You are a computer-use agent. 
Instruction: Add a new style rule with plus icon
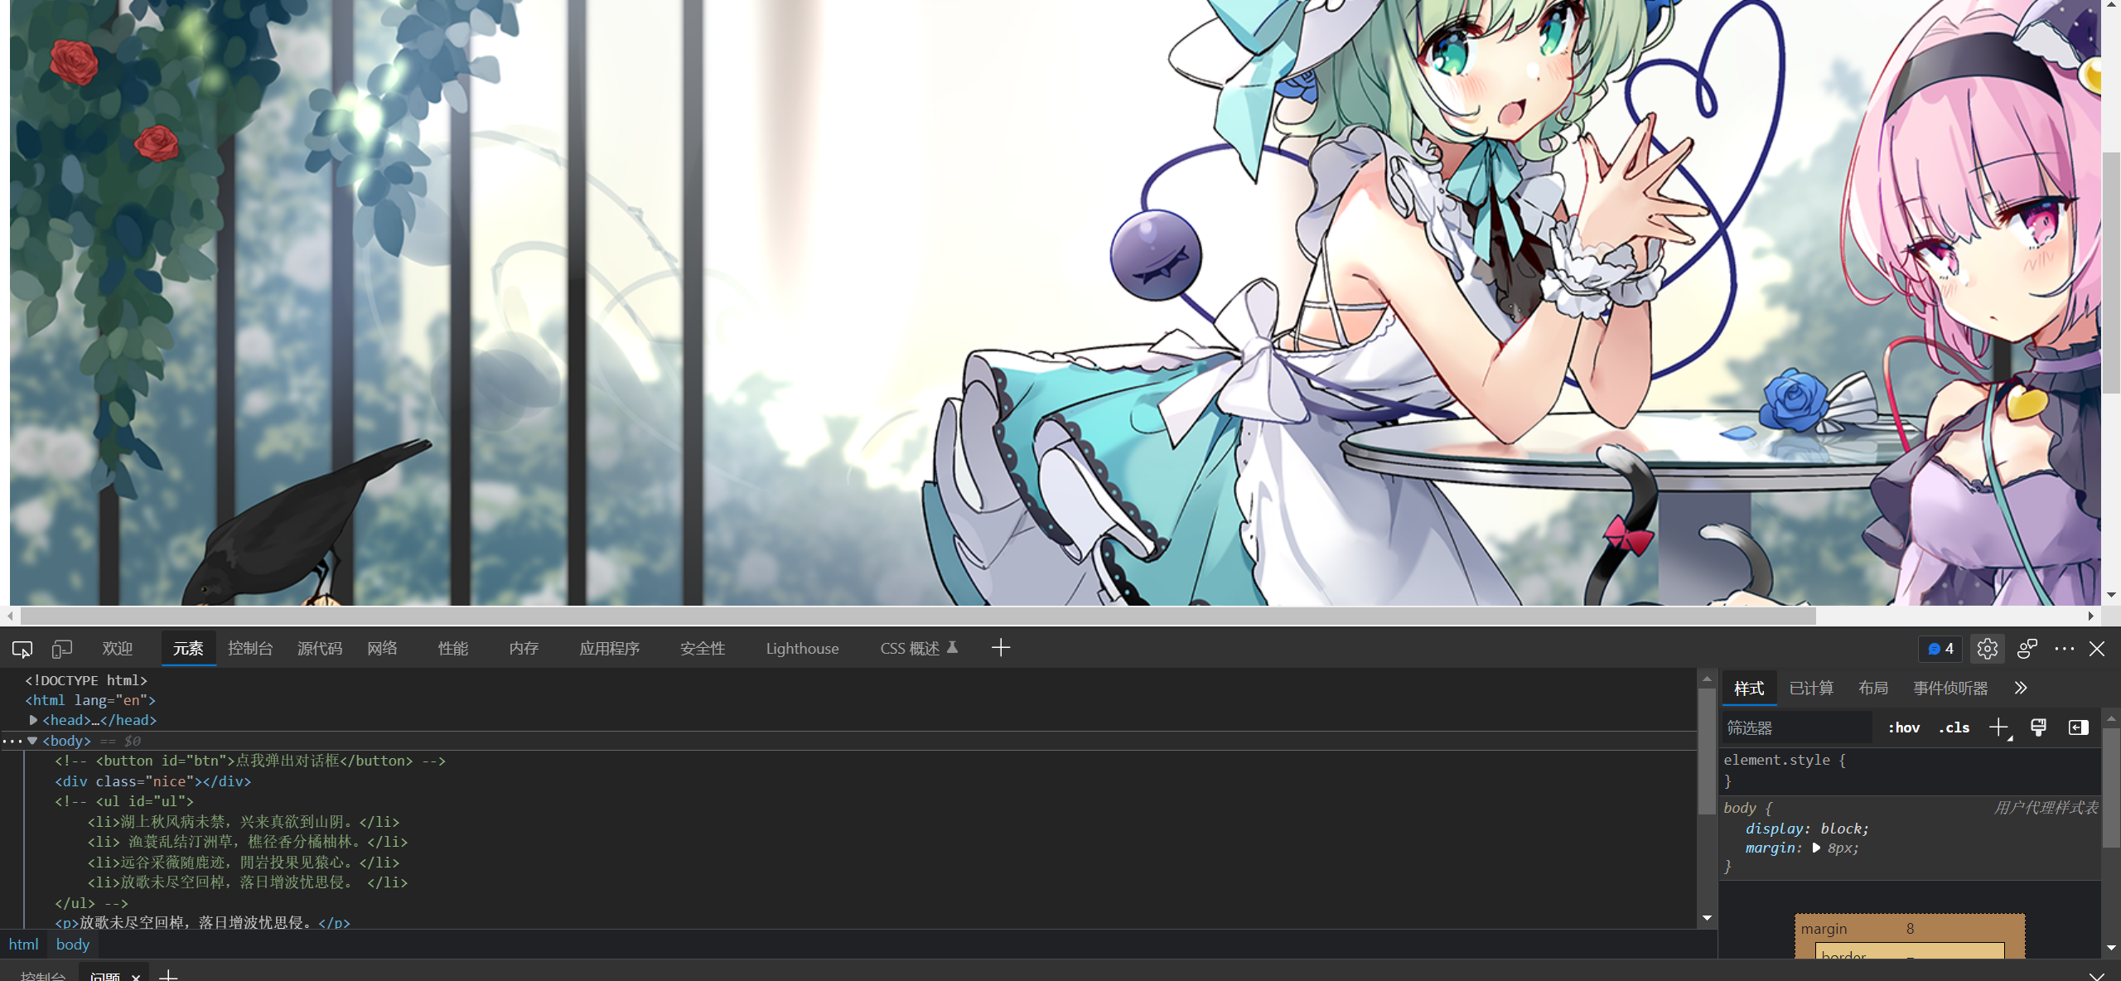pyautogui.click(x=1998, y=727)
